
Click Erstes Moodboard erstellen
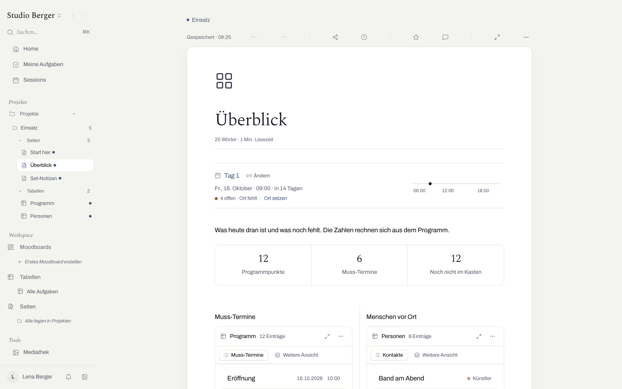coord(50,262)
